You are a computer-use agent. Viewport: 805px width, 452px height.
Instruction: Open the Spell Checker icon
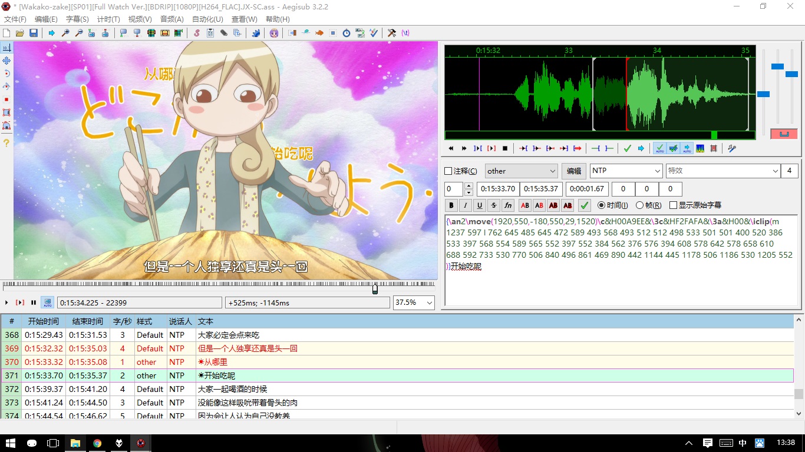(374, 33)
